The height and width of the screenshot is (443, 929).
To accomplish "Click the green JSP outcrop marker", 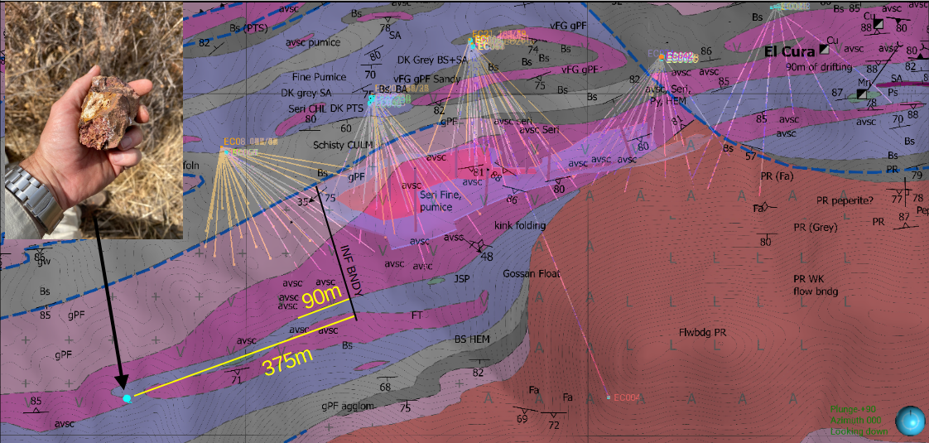I will [x=436, y=282].
